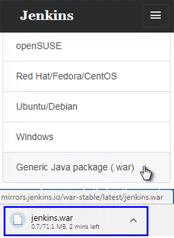174x238 pixels.
Task: Click the jenkins.war filename in the download shelf
Action: click(x=52, y=218)
